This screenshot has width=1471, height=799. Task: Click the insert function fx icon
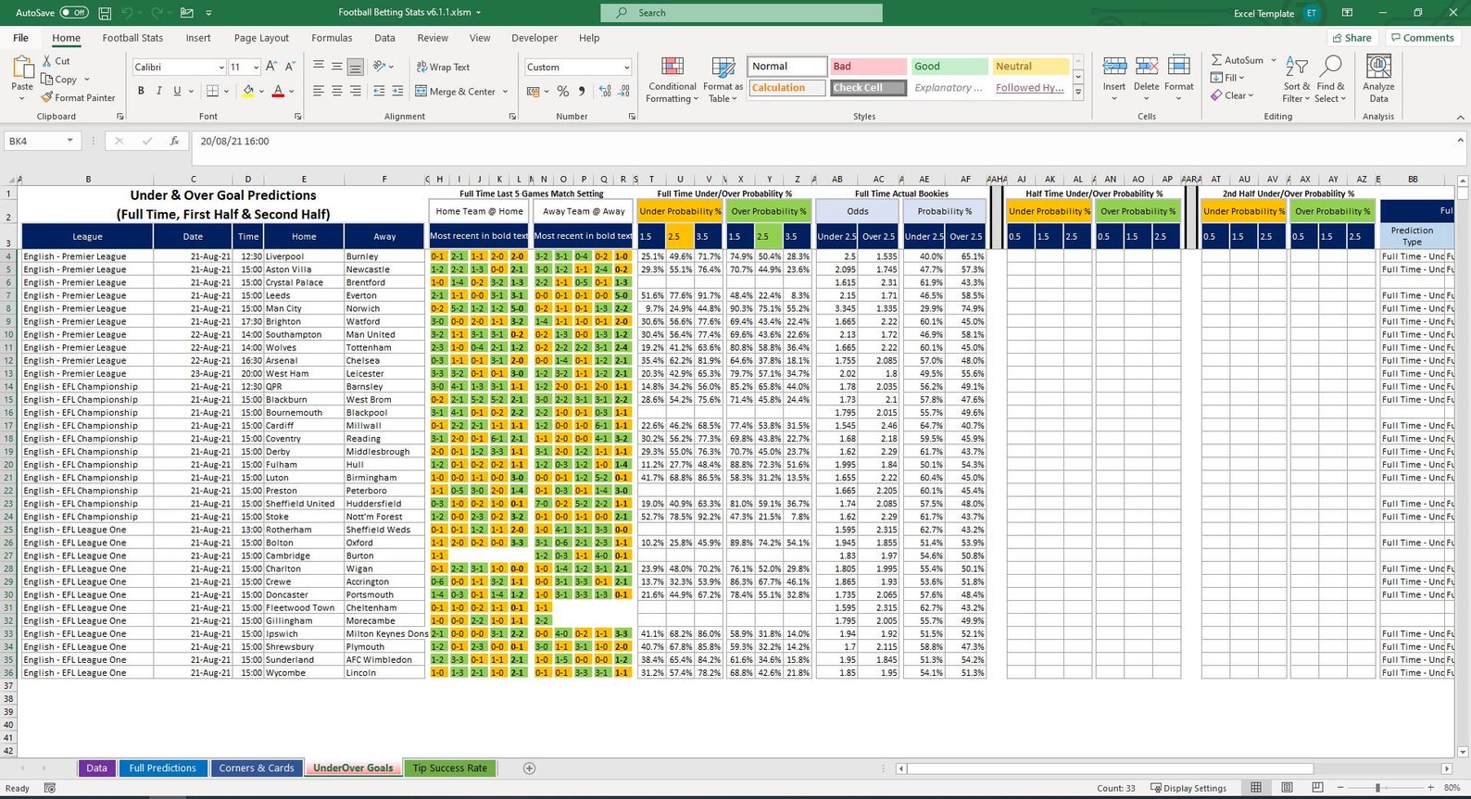[174, 141]
